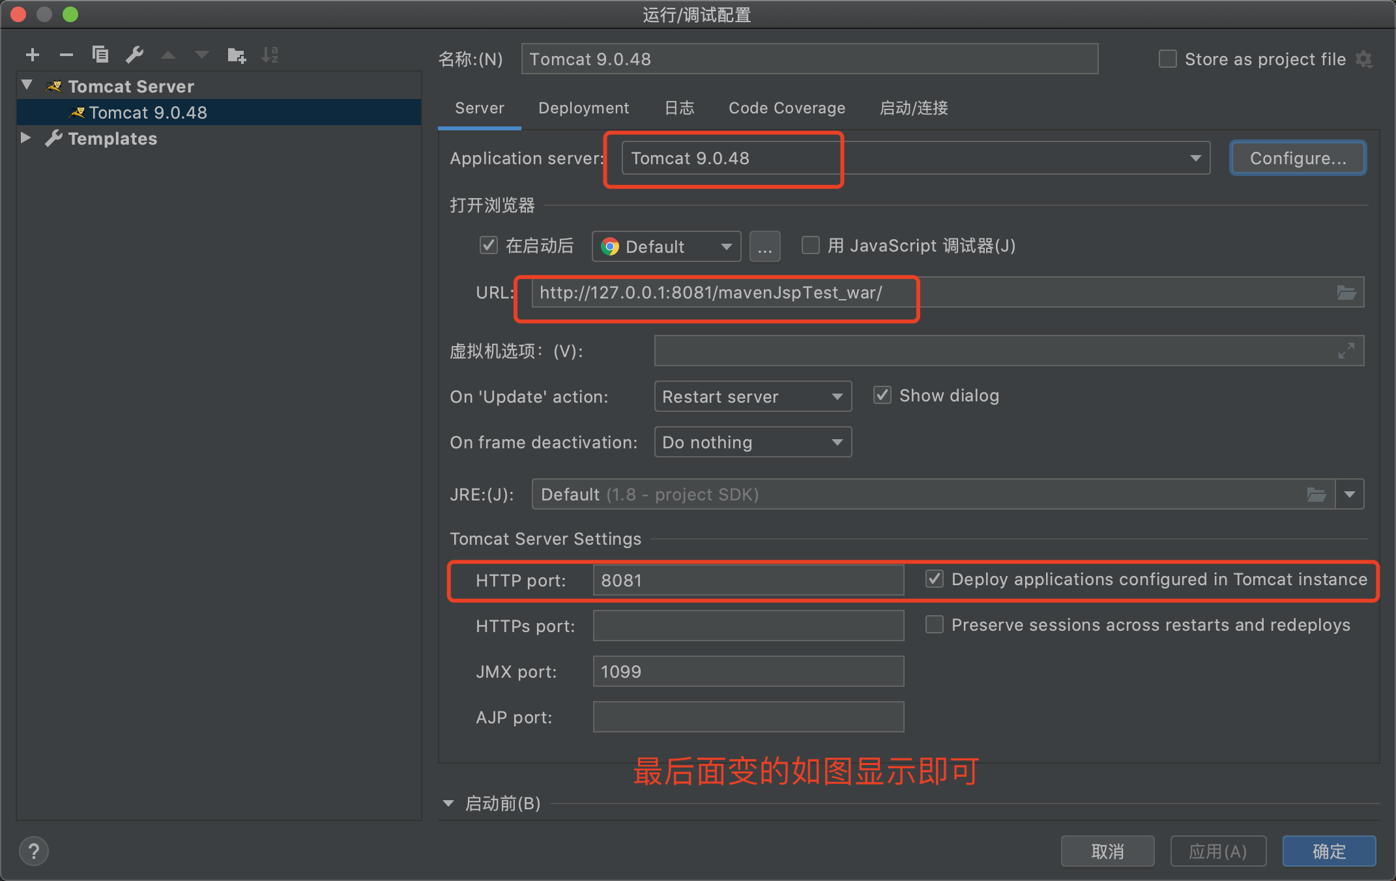The height and width of the screenshot is (881, 1396).
Task: Expand the Templates tree node
Action: 25,137
